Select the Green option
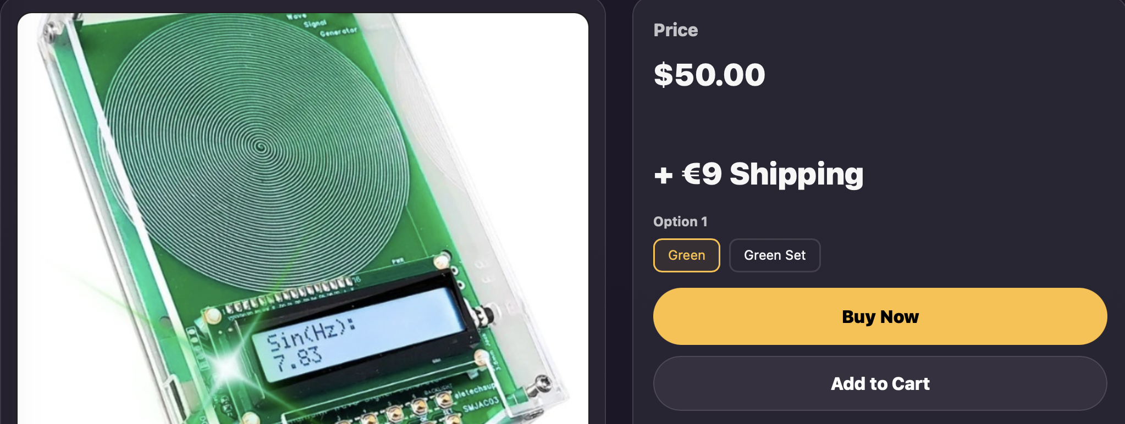The height and width of the screenshot is (424, 1125). click(x=686, y=255)
